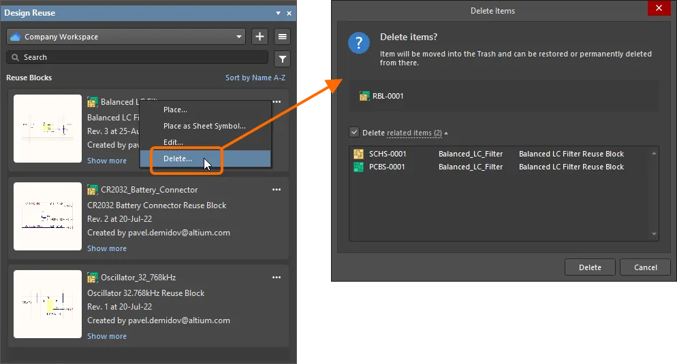Click related items list scroll down arrow
The width and height of the screenshot is (677, 364).
click(x=654, y=234)
